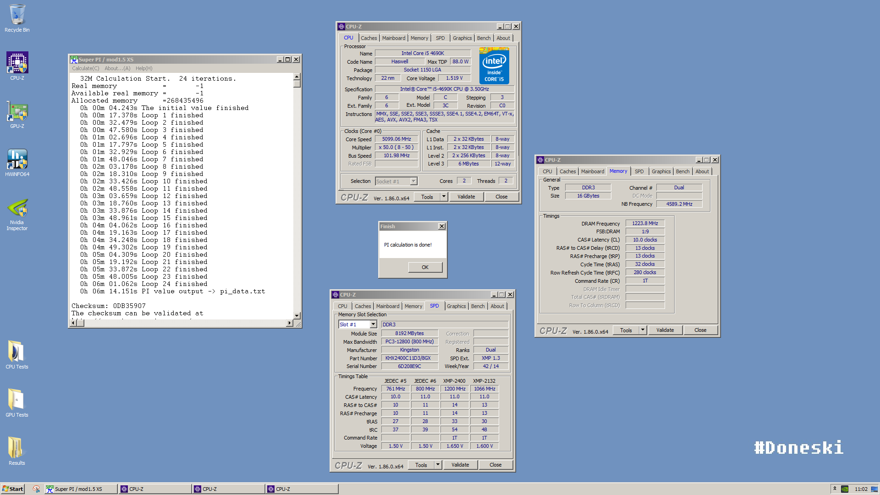Click the Intel Core i5 logo
The height and width of the screenshot is (495, 880).
pyautogui.click(x=494, y=66)
